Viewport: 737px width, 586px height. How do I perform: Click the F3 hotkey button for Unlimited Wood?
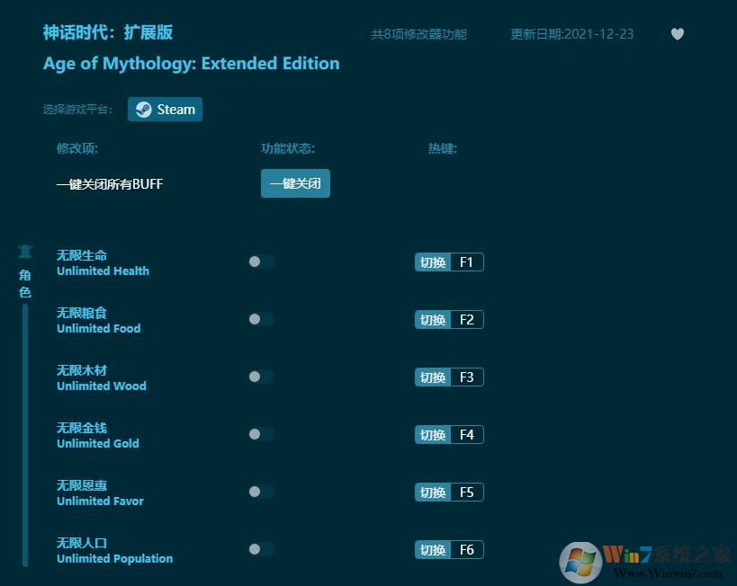coord(448,377)
